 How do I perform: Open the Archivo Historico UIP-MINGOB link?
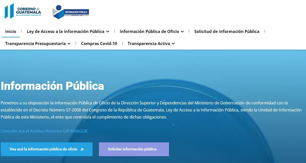click(44, 131)
